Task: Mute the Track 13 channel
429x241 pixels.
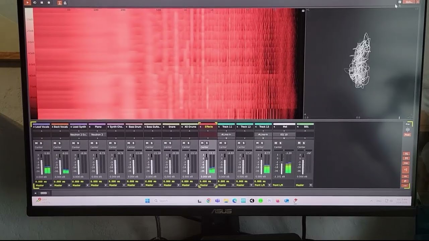Action: point(257,143)
